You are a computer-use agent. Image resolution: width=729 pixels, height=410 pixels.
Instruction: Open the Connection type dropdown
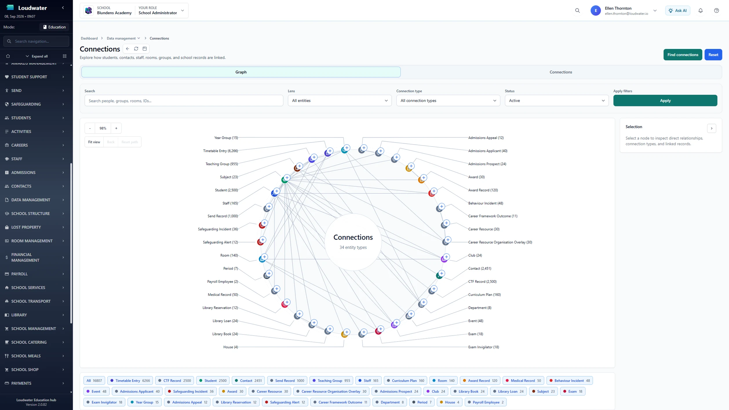[448, 101]
